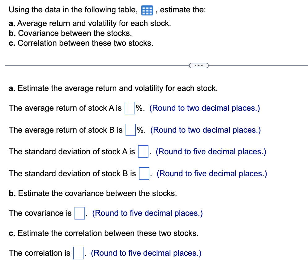Click the correlation answer box
This screenshot has width=308, height=277.
tap(79, 253)
